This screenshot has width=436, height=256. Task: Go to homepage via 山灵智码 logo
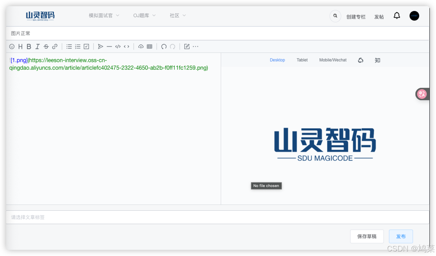tap(40, 16)
